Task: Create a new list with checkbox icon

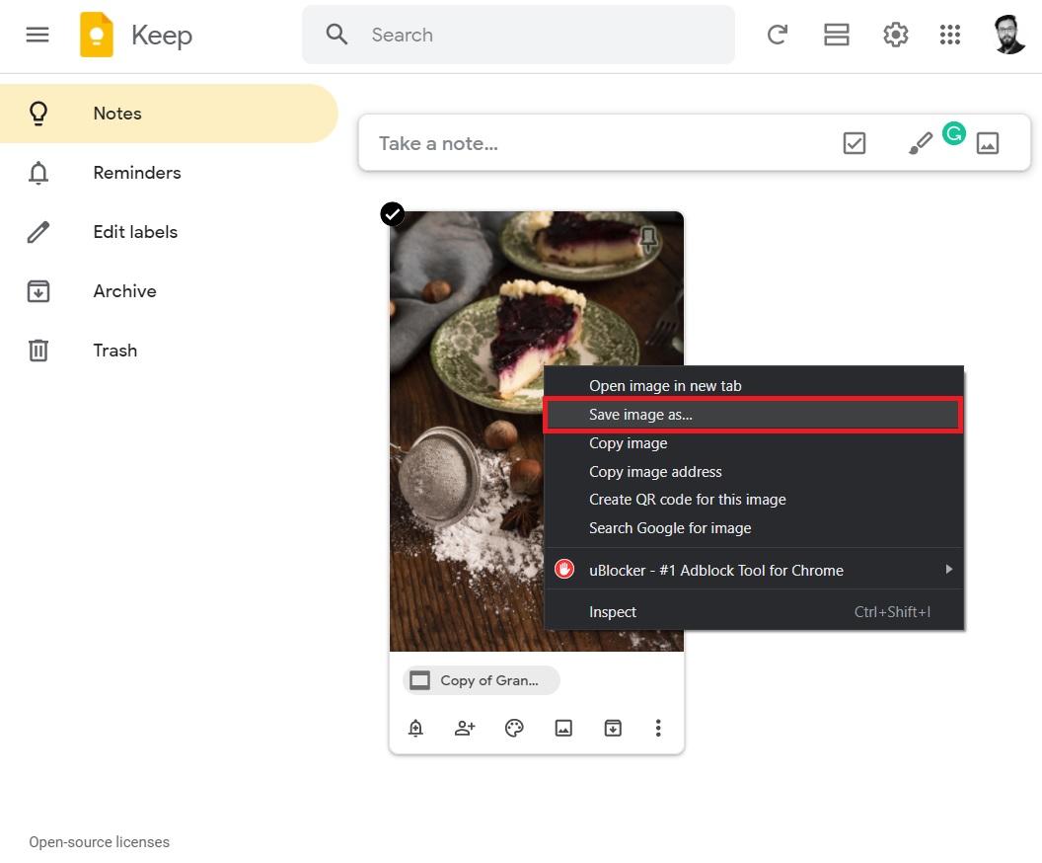Action: pos(855,144)
